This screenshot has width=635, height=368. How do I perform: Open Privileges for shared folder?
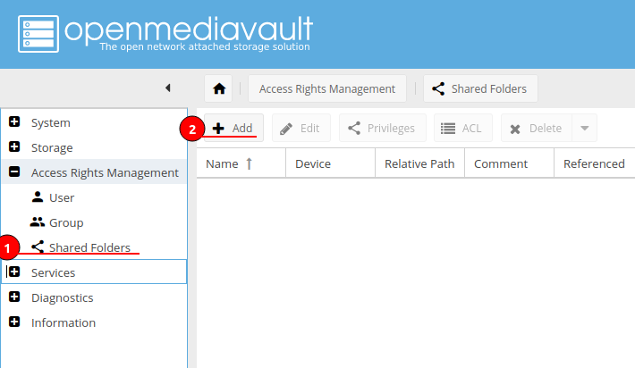(x=382, y=129)
